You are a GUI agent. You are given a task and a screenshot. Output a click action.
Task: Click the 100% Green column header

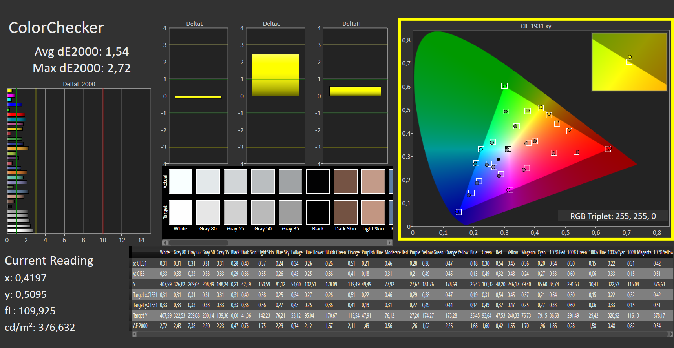pyautogui.click(x=577, y=252)
